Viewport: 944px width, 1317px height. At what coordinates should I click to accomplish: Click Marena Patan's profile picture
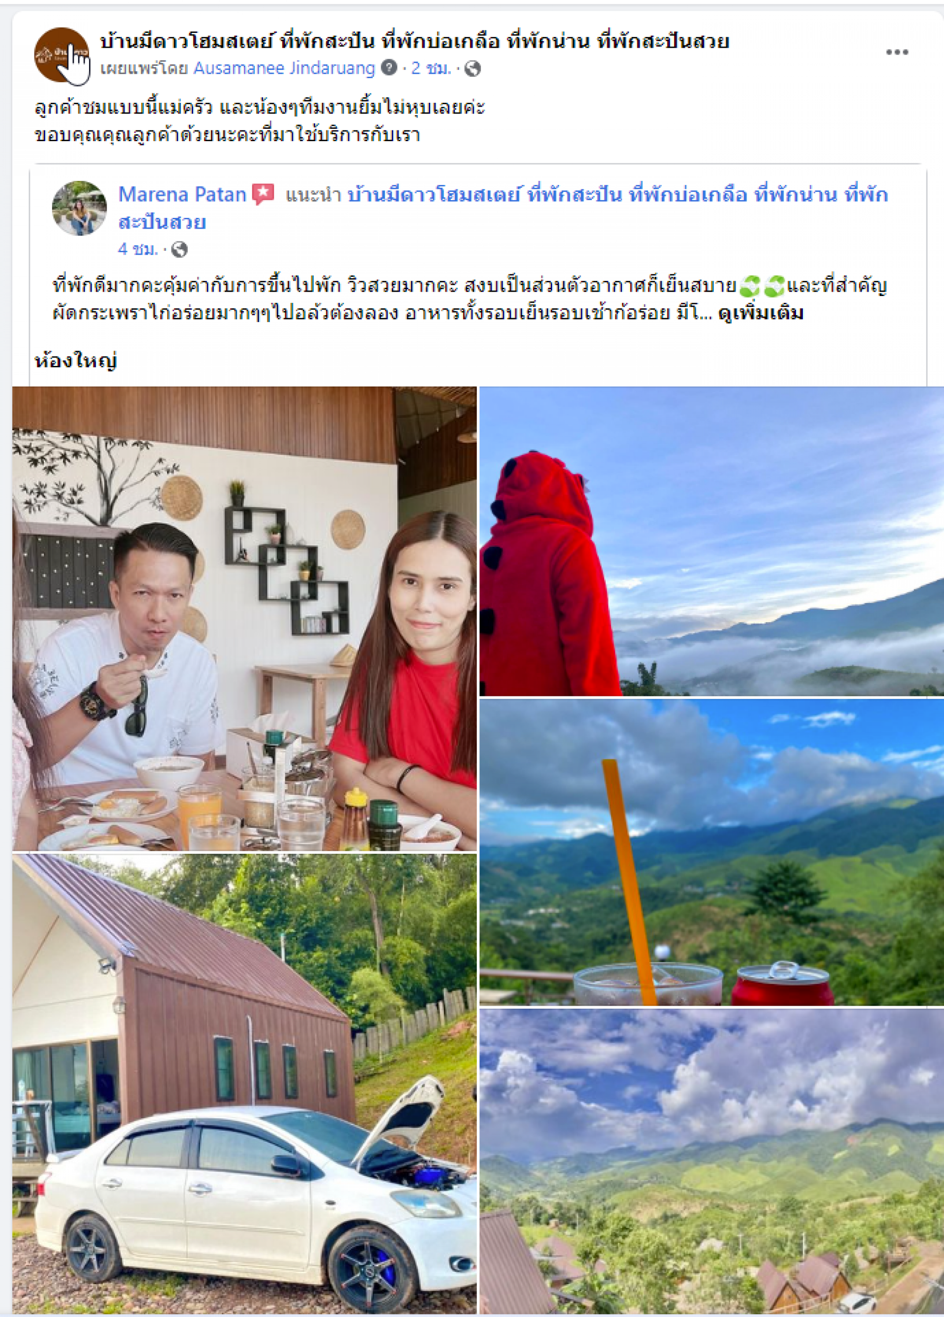tap(80, 208)
